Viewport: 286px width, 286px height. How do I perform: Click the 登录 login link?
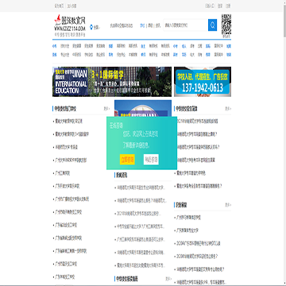(x=220, y=6)
